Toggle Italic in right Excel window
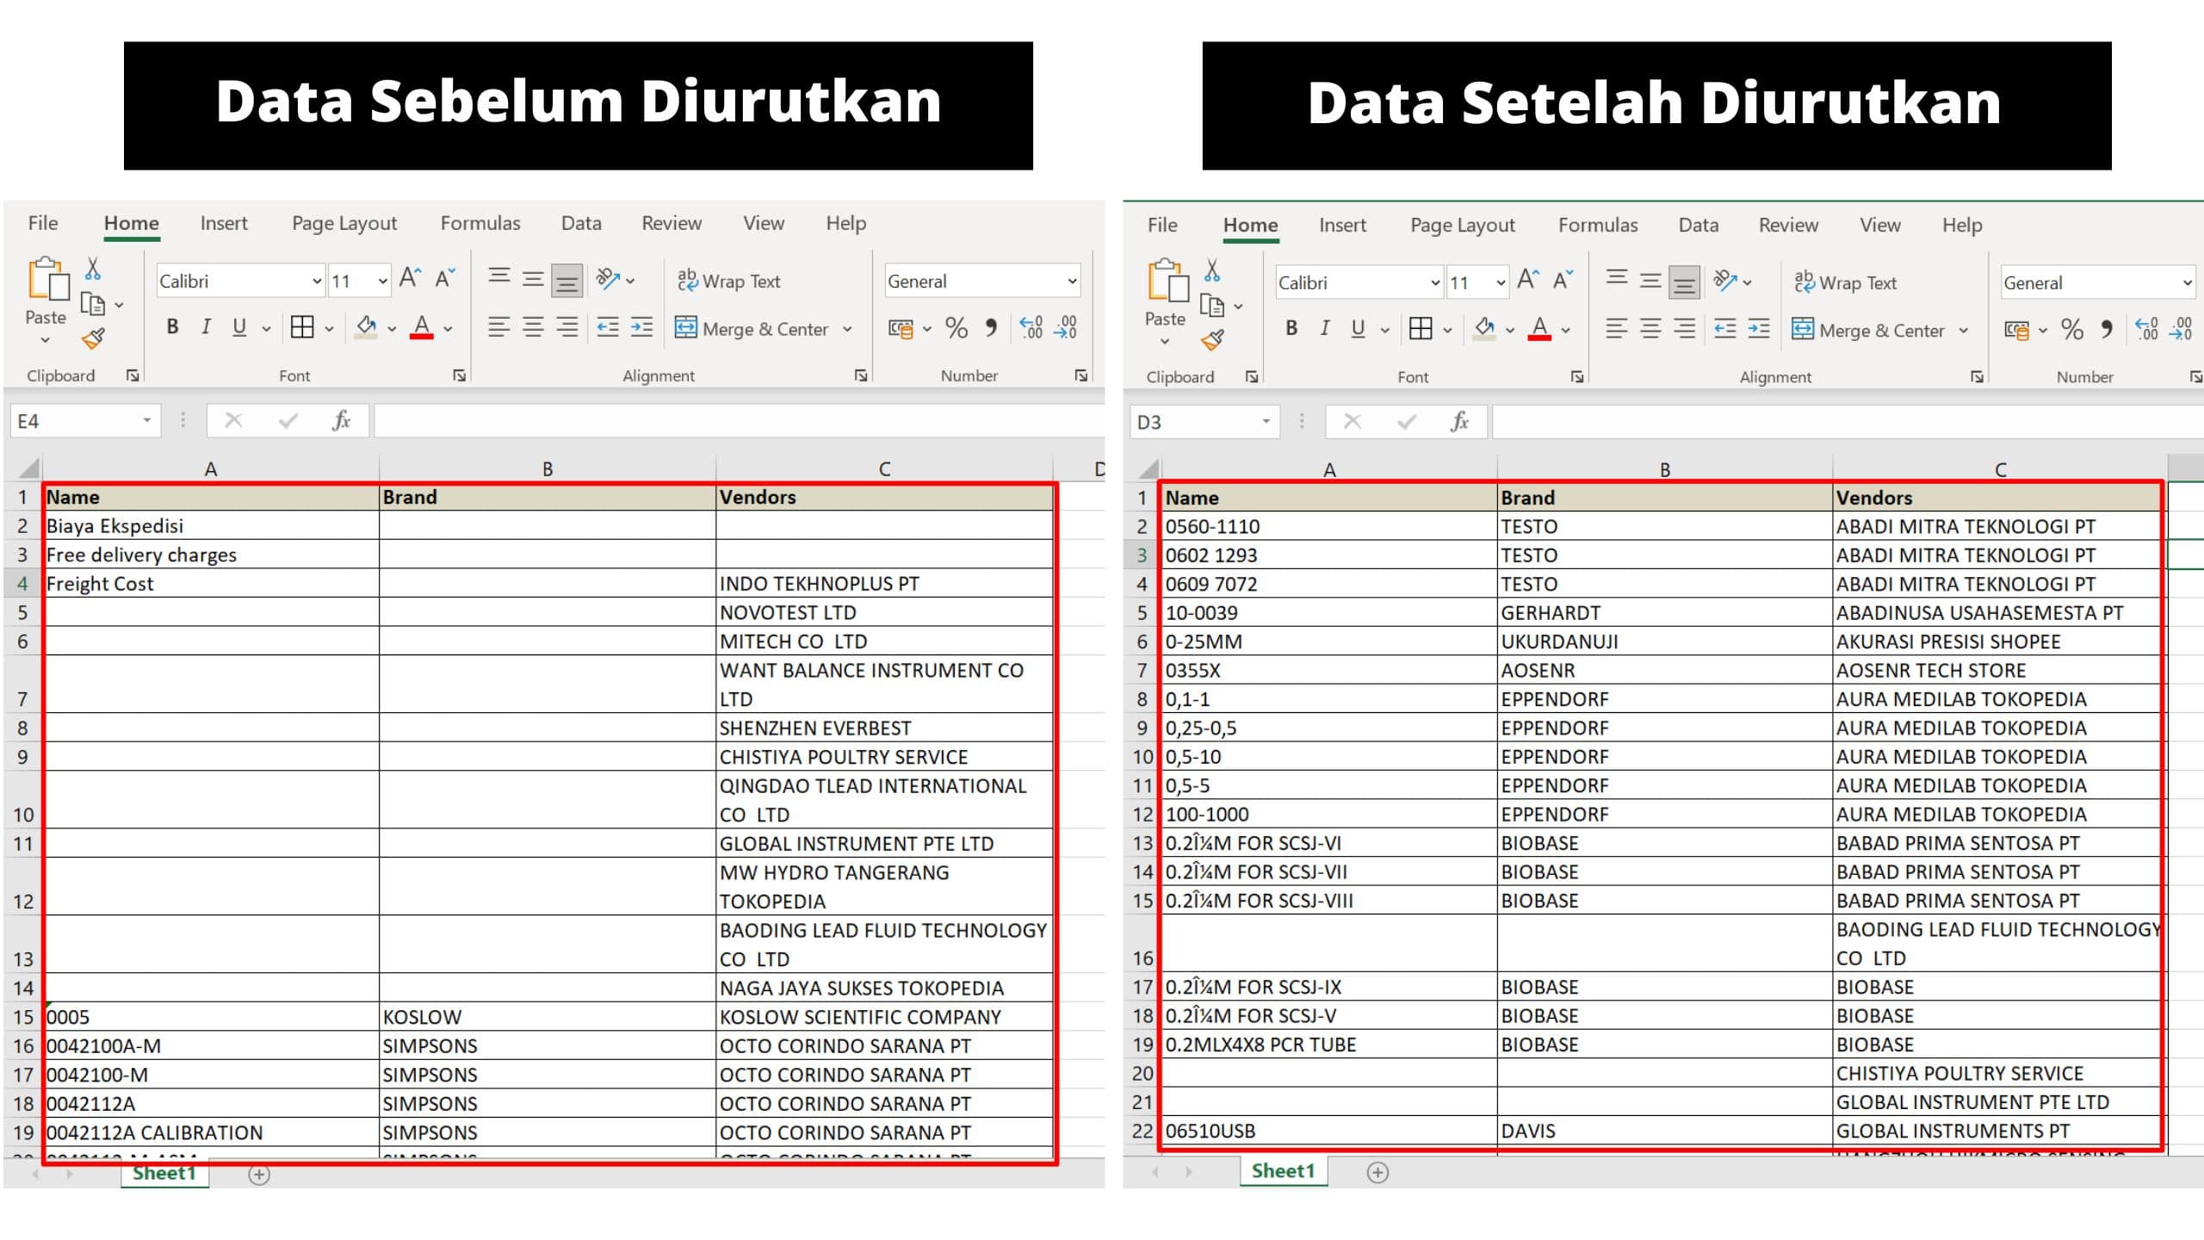This screenshot has width=2204, height=1240. pos(1325,329)
